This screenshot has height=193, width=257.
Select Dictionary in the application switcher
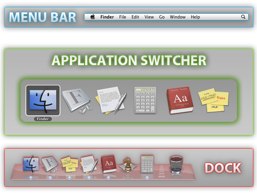(x=180, y=100)
